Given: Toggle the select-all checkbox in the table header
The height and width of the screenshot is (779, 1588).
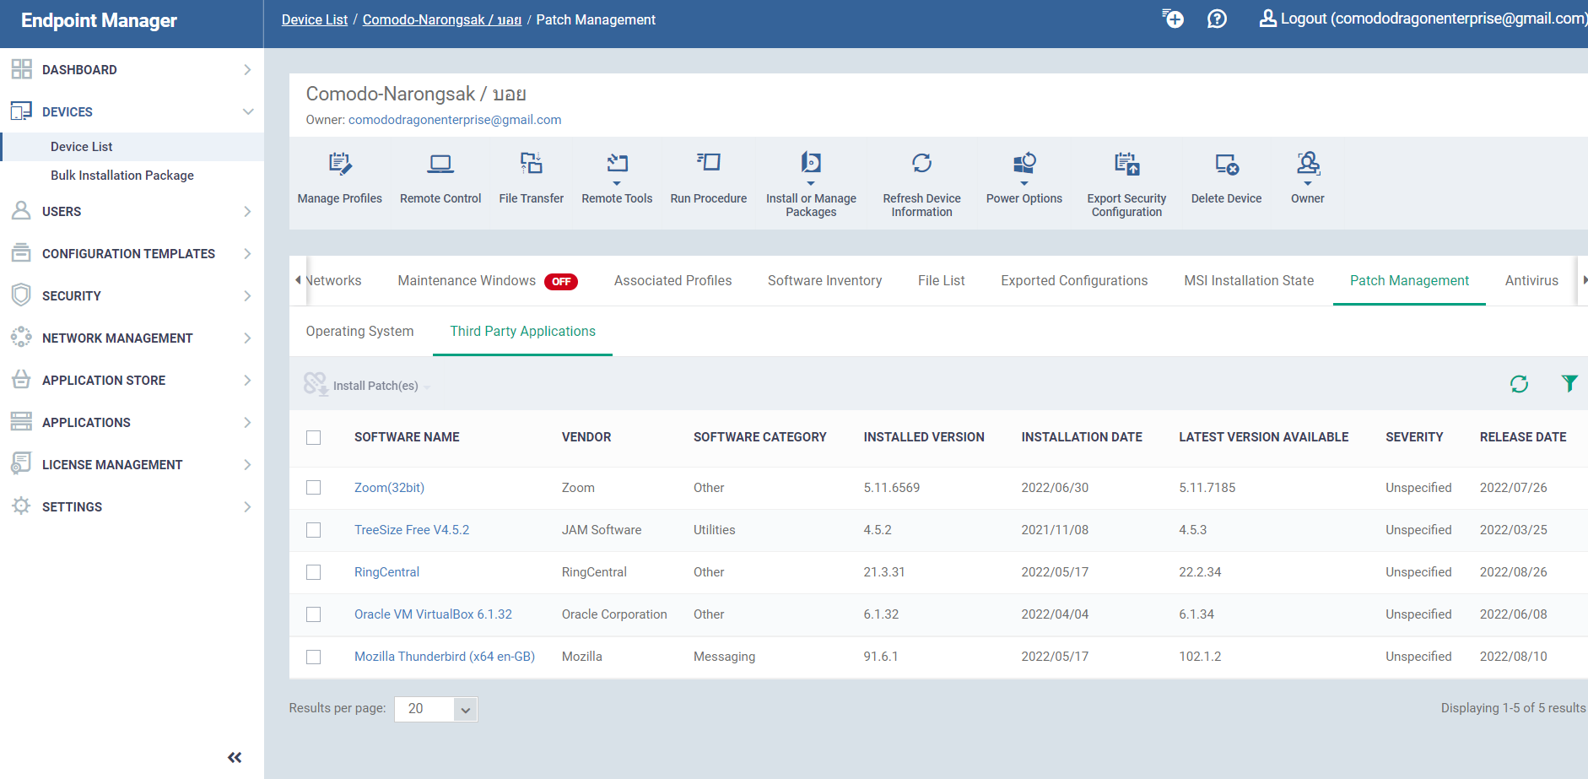Looking at the screenshot, I should tap(313, 437).
